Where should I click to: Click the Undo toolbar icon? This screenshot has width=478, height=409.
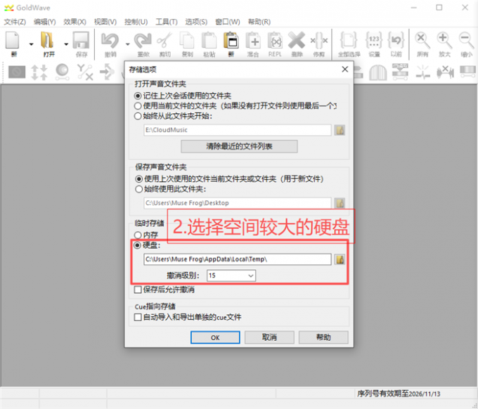point(110,41)
